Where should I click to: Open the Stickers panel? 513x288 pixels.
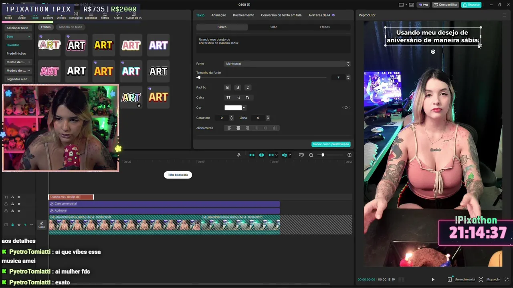click(48, 16)
